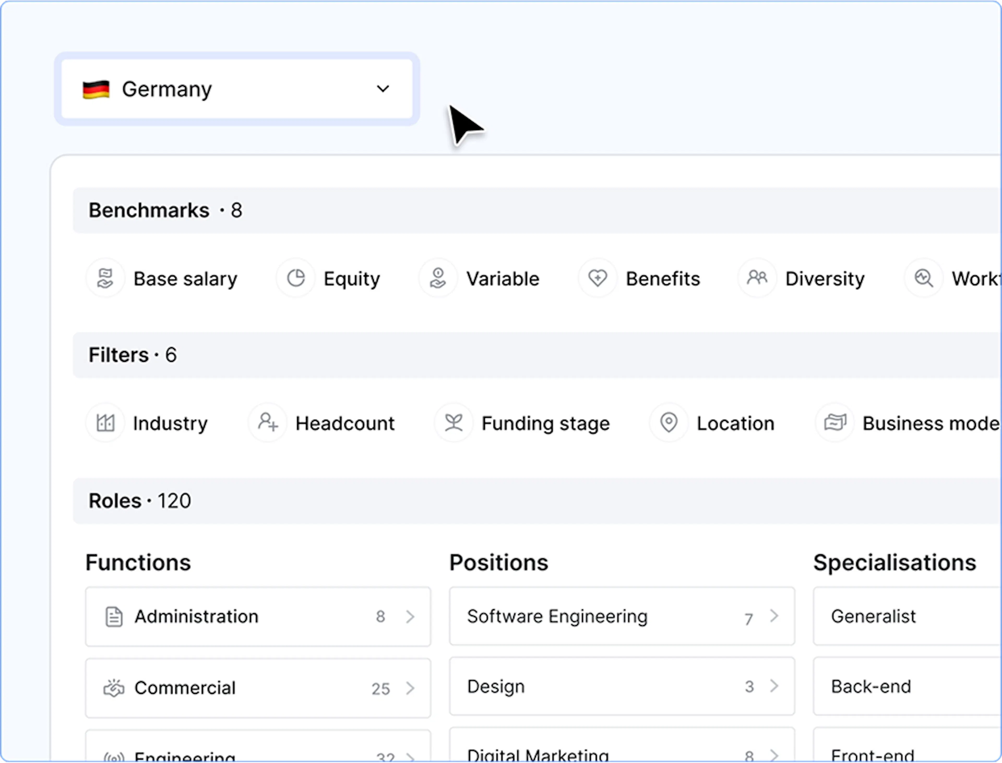The image size is (1002, 763).
Task: Click the Administration document icon
Action: coord(114,617)
